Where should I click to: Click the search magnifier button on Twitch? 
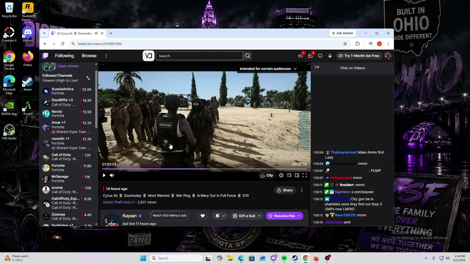pyautogui.click(x=247, y=56)
